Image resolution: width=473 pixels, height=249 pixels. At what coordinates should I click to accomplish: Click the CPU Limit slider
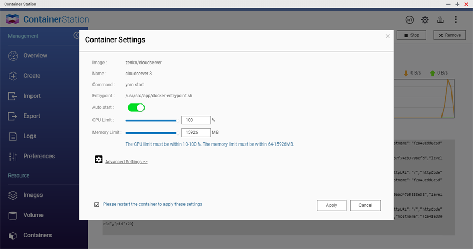tap(152, 121)
